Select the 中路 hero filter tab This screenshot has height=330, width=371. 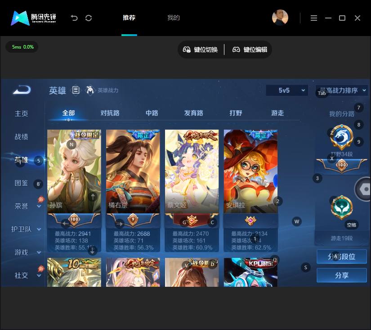152,113
